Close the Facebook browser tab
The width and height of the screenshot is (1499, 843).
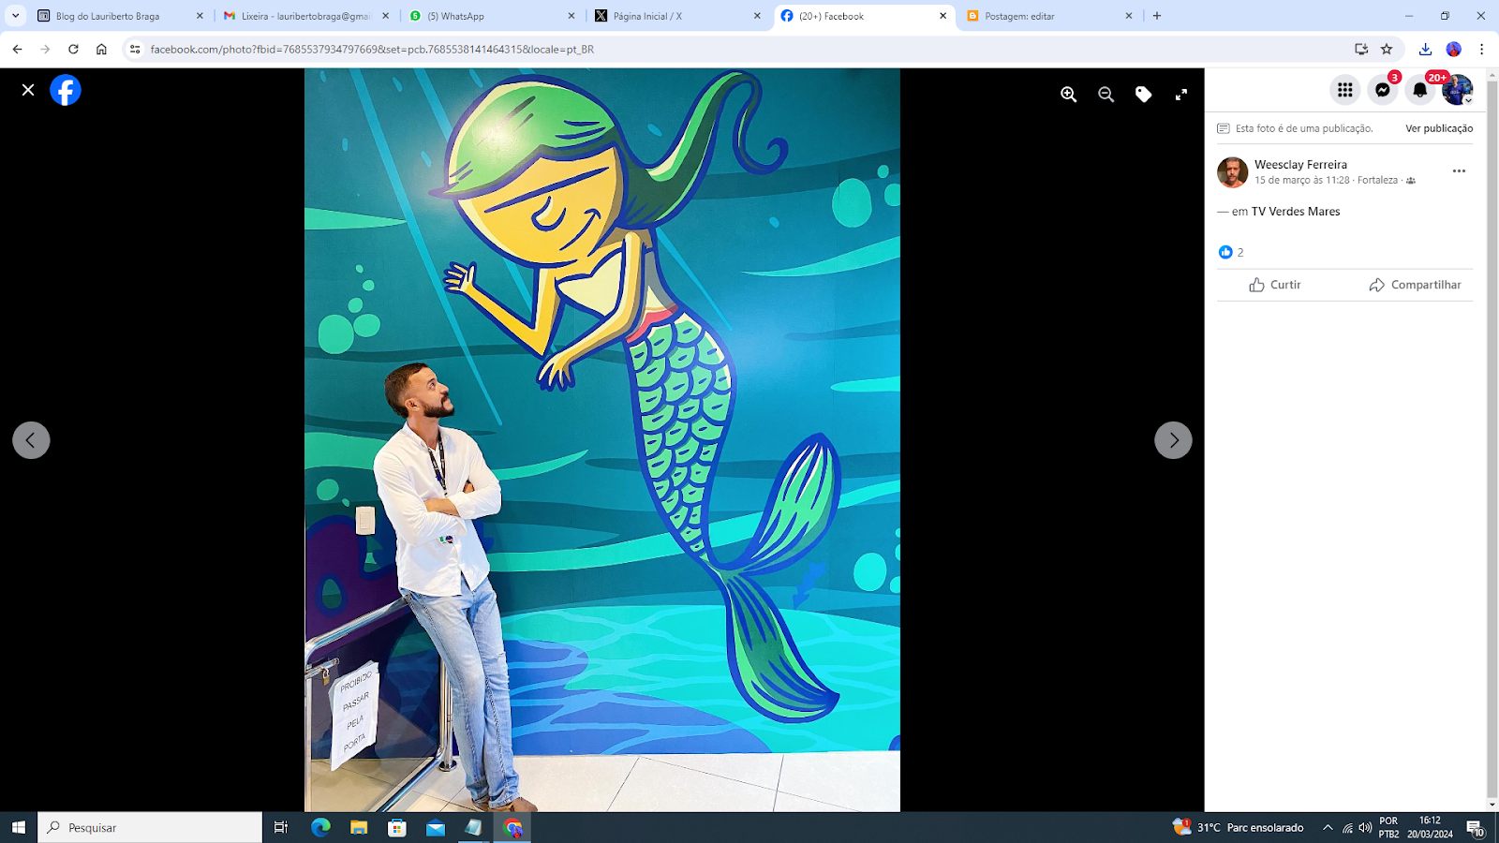click(942, 16)
